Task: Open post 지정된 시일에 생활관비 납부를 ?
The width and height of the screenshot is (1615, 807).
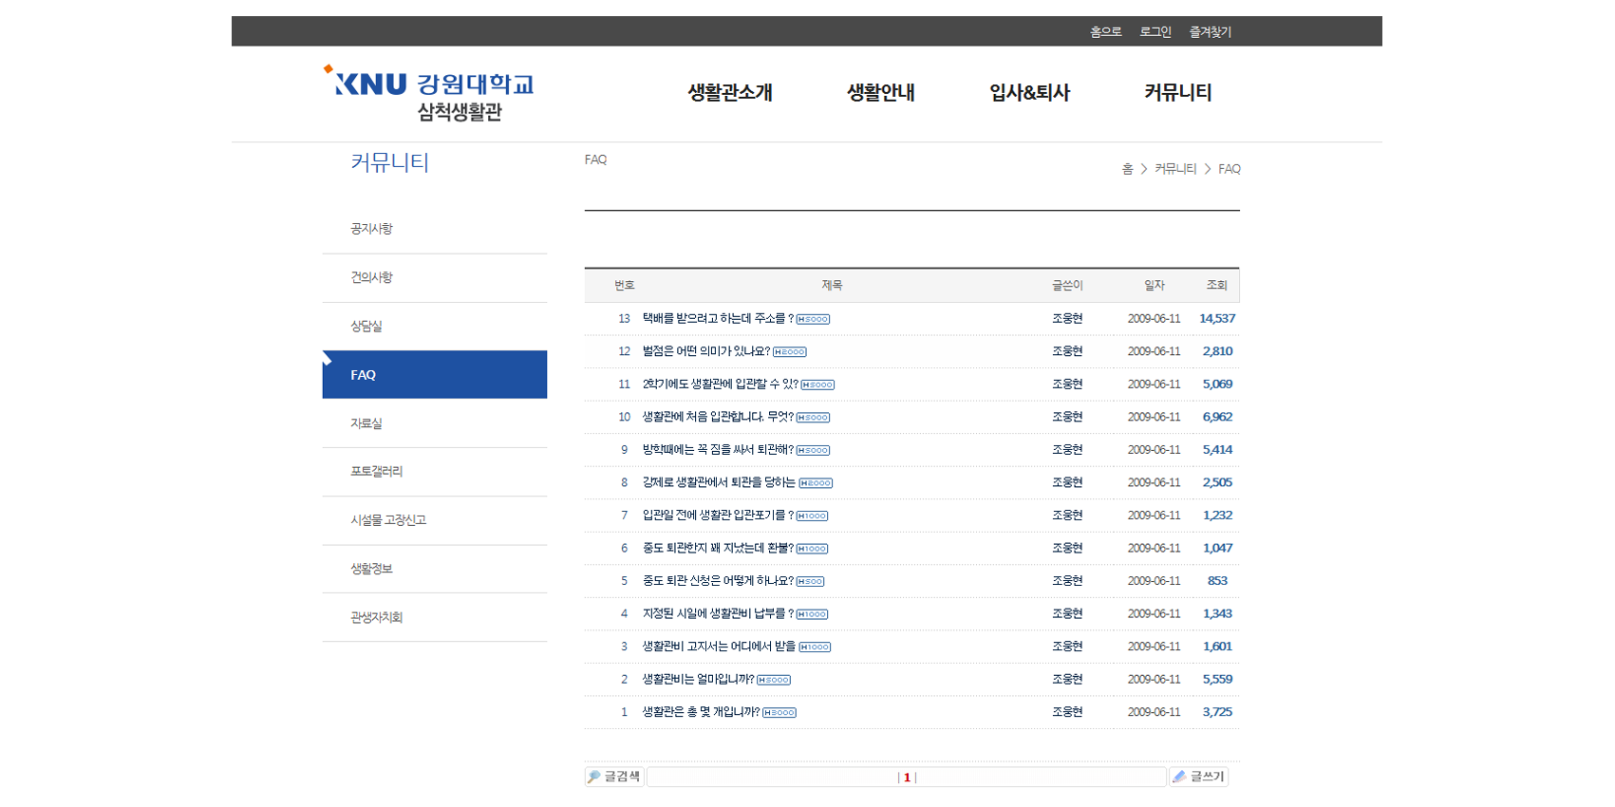Action: 718,613
